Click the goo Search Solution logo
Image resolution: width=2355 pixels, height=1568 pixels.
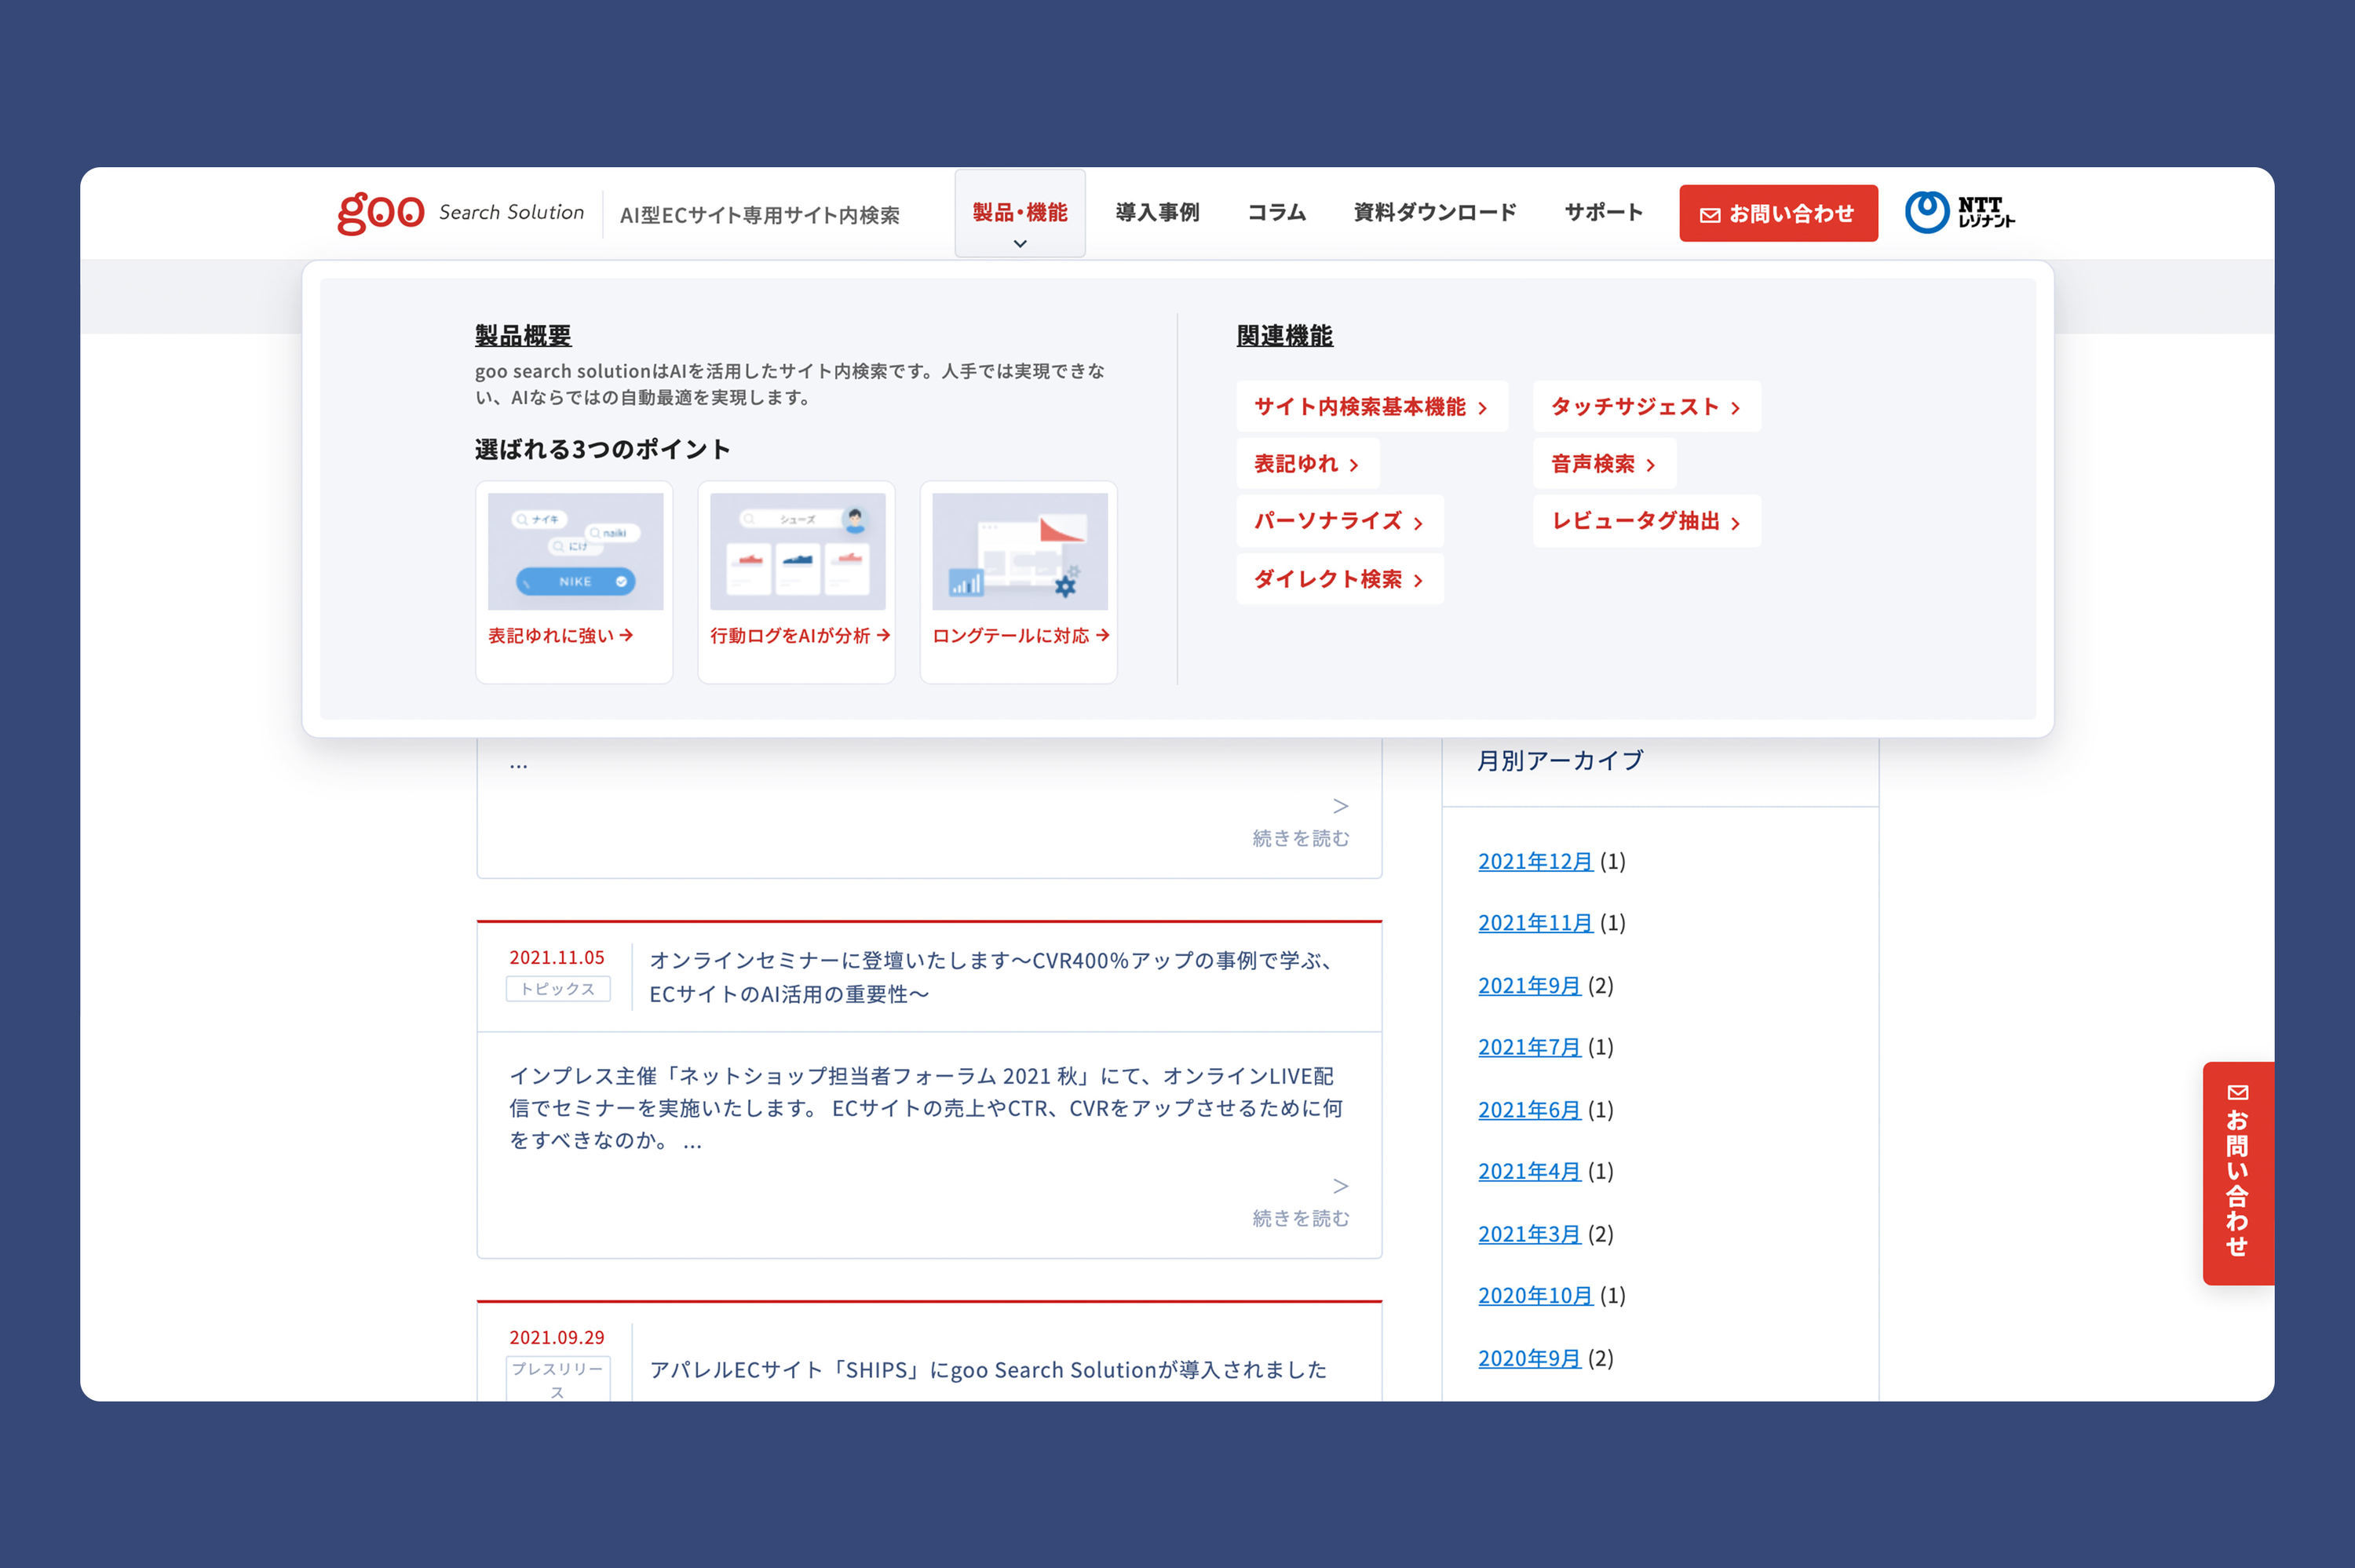(461, 212)
